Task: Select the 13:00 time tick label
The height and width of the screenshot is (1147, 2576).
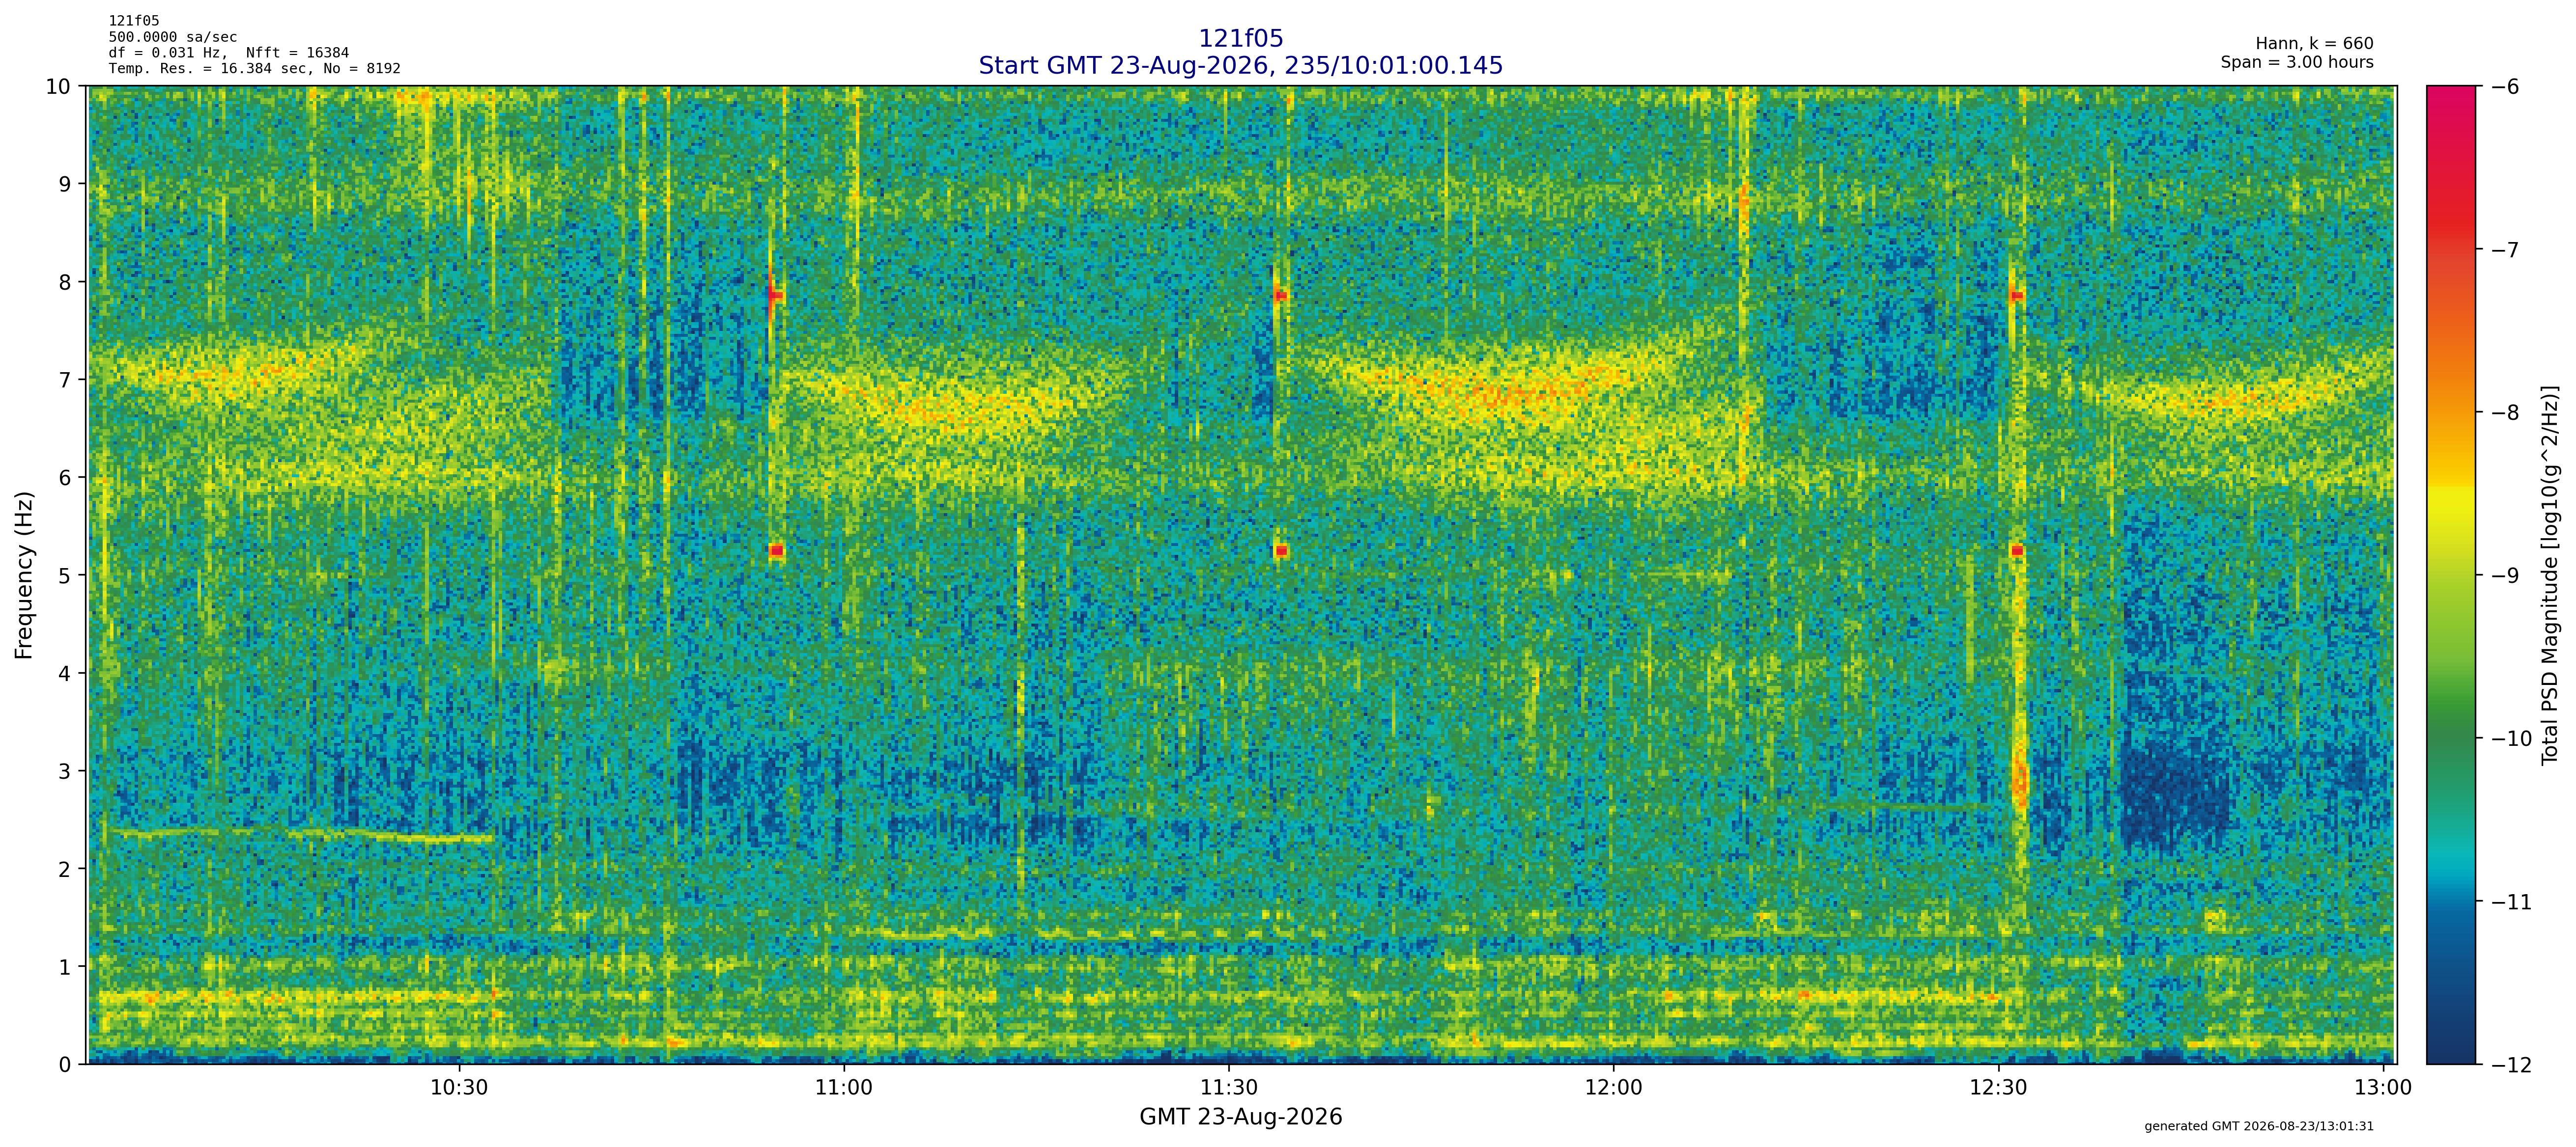Action: (x=2383, y=1087)
